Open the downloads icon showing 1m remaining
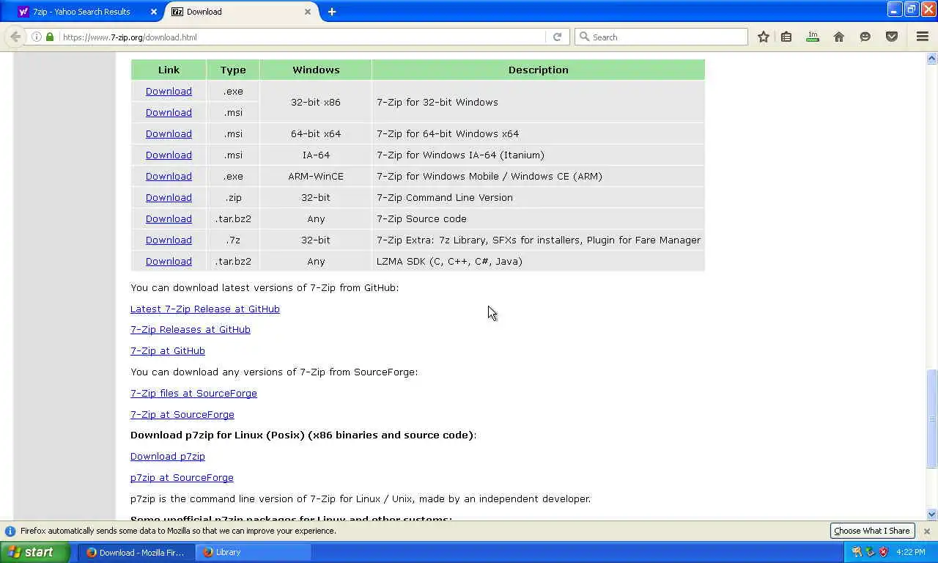The image size is (938, 563). click(813, 37)
